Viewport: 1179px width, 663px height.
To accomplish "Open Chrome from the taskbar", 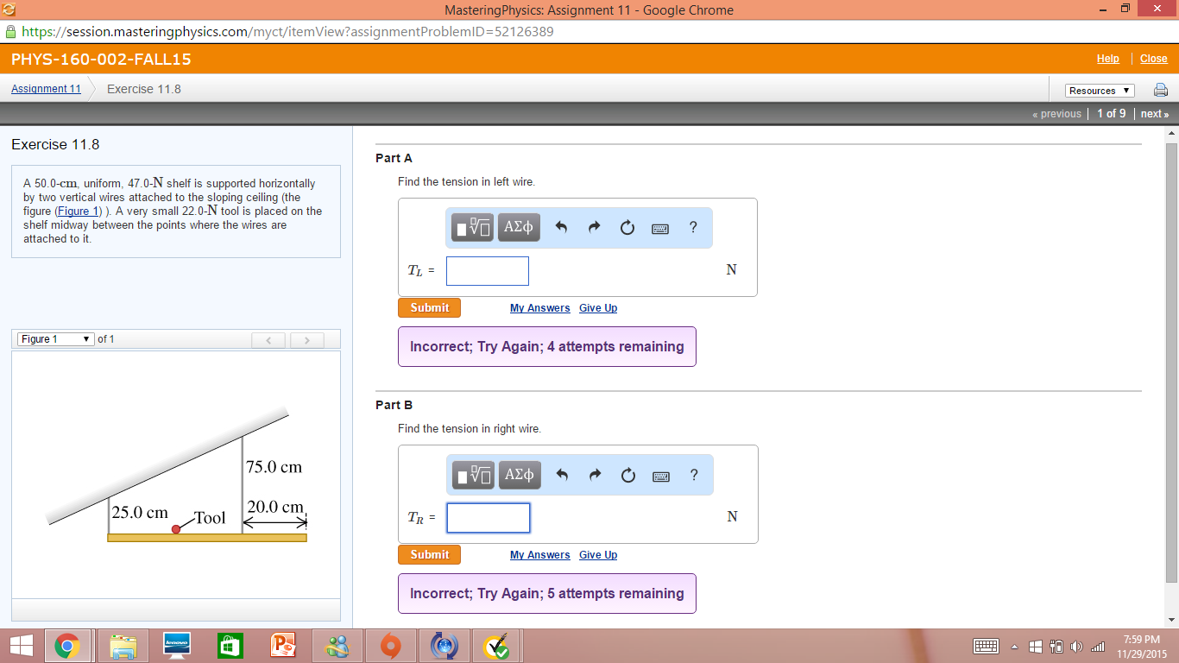I will 68,645.
